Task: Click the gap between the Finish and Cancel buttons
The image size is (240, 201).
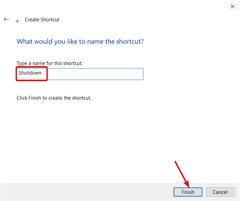Action: tap(204, 192)
